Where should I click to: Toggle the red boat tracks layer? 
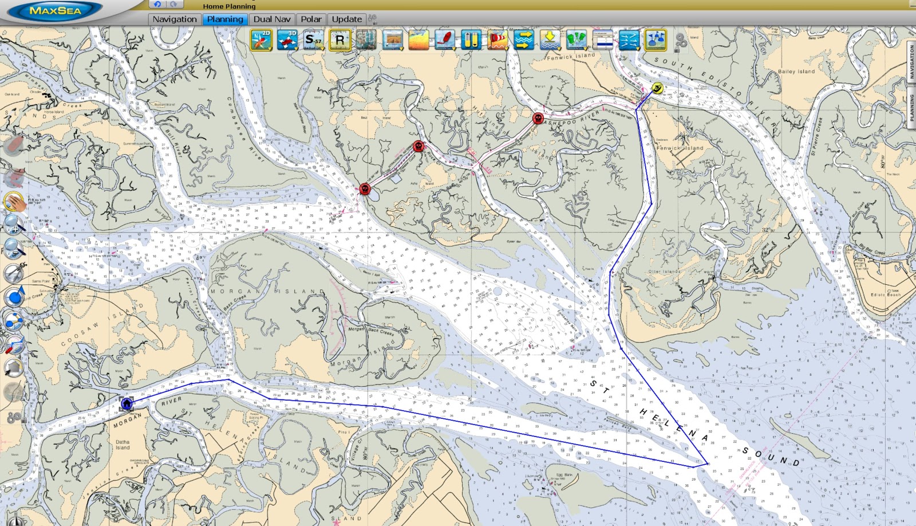pos(445,40)
